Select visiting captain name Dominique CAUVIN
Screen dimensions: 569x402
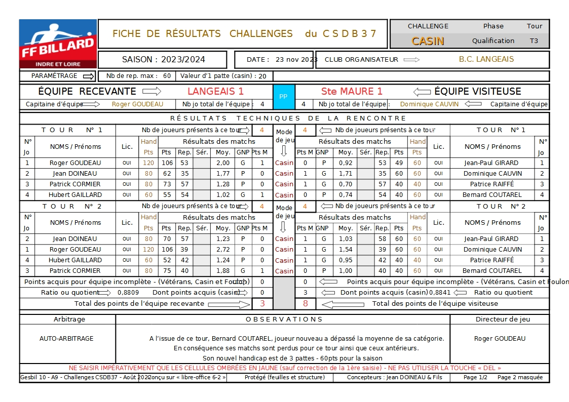coord(429,104)
